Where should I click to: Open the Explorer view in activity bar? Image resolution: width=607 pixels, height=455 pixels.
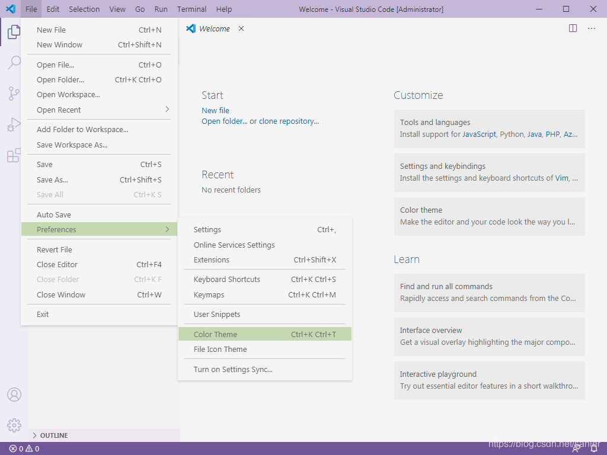pyautogui.click(x=14, y=32)
